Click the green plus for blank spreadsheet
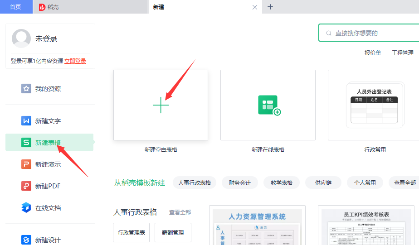 pos(161,105)
